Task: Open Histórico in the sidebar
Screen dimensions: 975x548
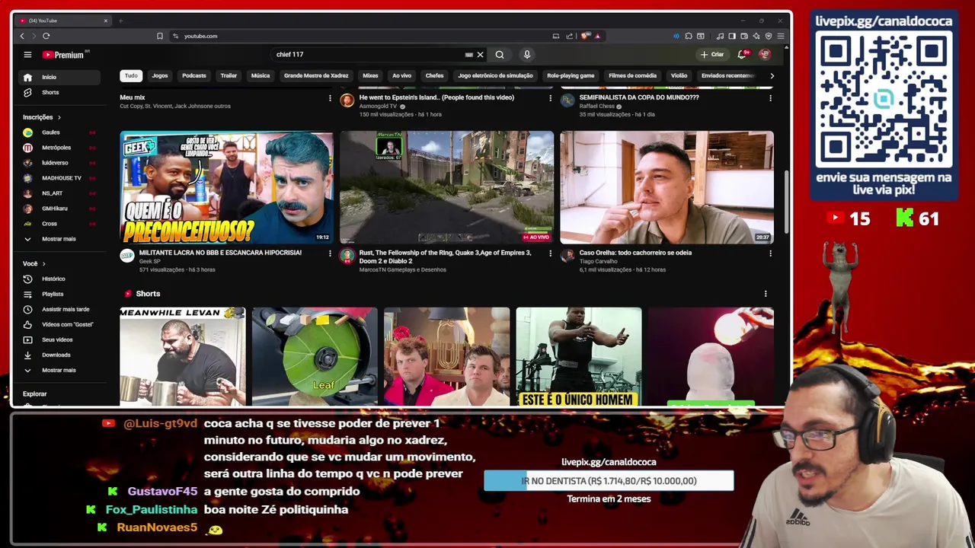Action: tap(59, 279)
